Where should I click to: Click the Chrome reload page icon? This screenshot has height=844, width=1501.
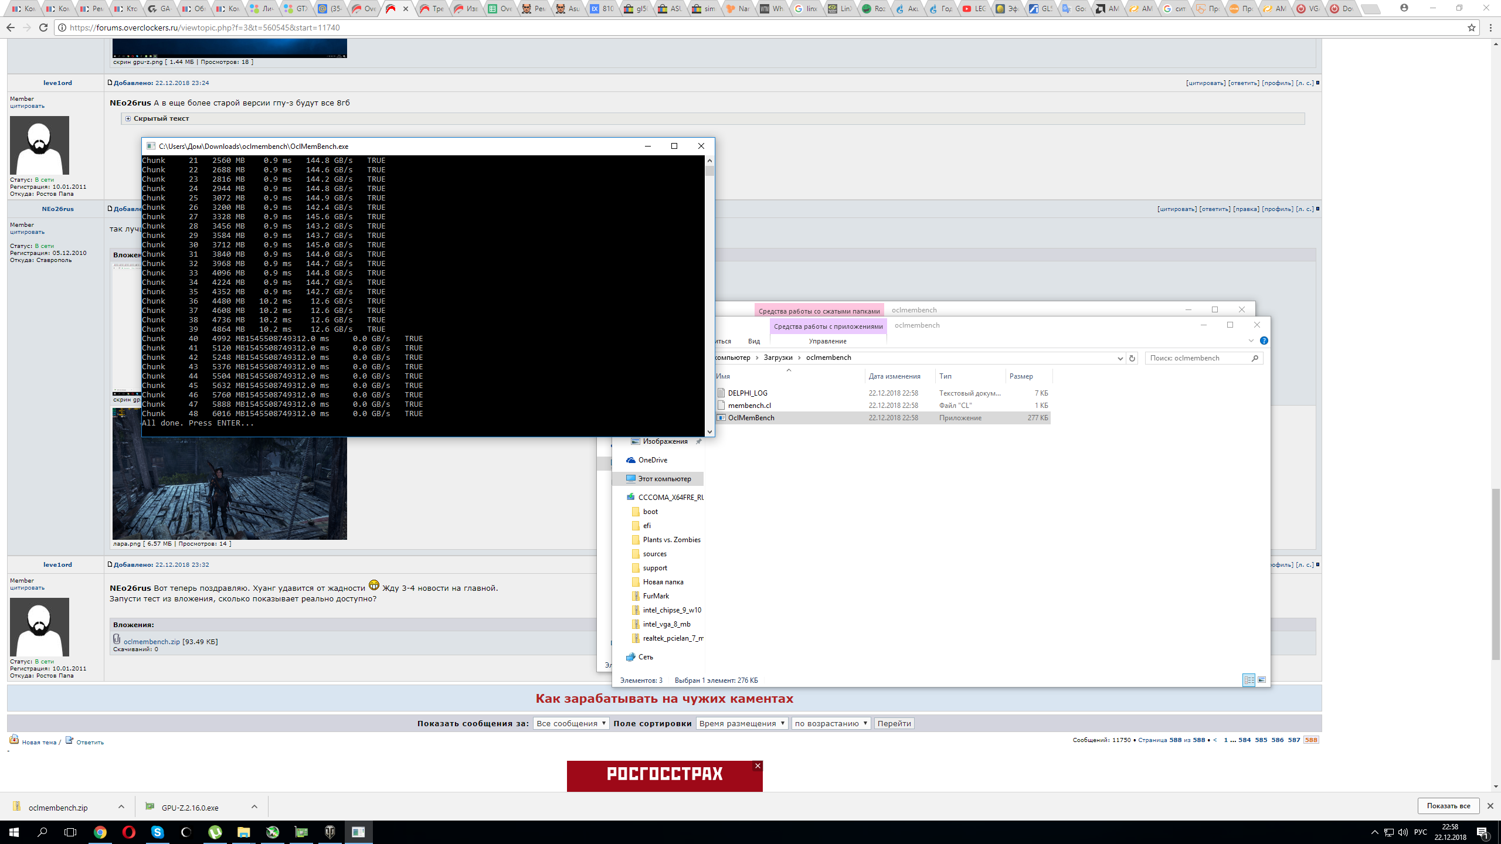[43, 28]
